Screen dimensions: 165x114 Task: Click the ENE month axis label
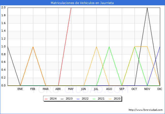point(20,89)
